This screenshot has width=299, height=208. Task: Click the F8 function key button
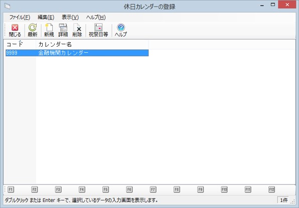click(x=177, y=189)
